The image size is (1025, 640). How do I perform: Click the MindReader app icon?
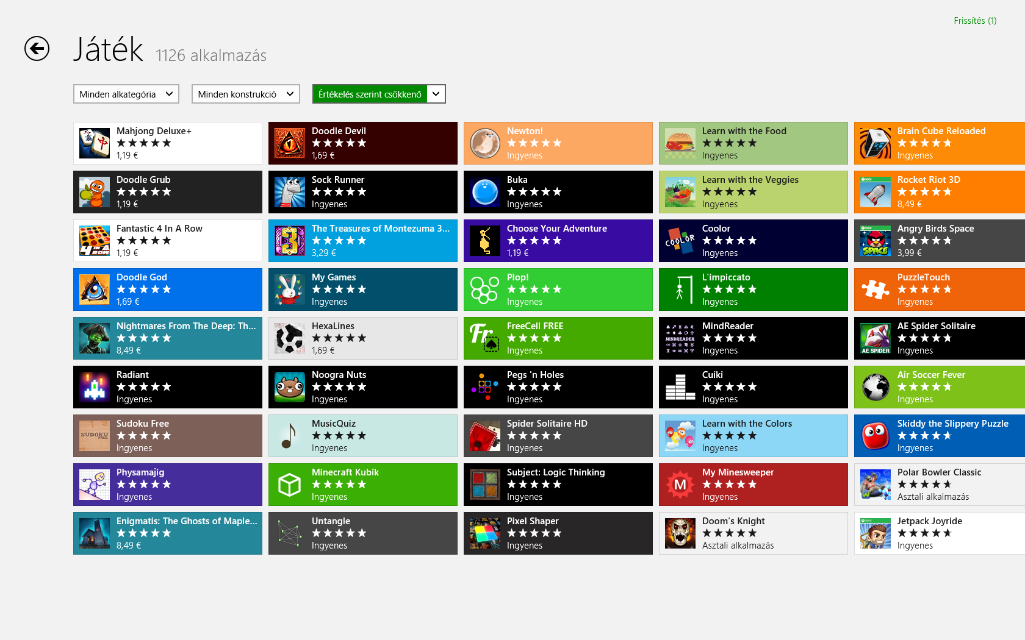pyautogui.click(x=680, y=338)
